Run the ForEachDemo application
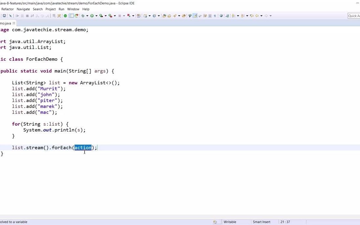The width and height of the screenshot is (360, 225). (x=92, y=15)
